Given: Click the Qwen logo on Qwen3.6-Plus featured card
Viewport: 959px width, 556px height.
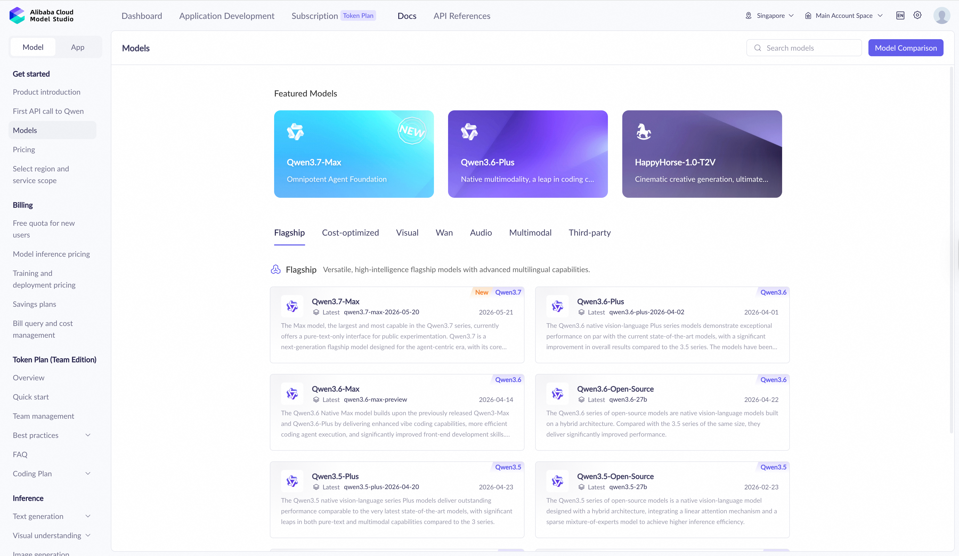Looking at the screenshot, I should point(469,132).
